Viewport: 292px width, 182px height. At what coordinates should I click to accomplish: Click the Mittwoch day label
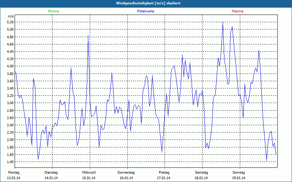tap(89, 173)
